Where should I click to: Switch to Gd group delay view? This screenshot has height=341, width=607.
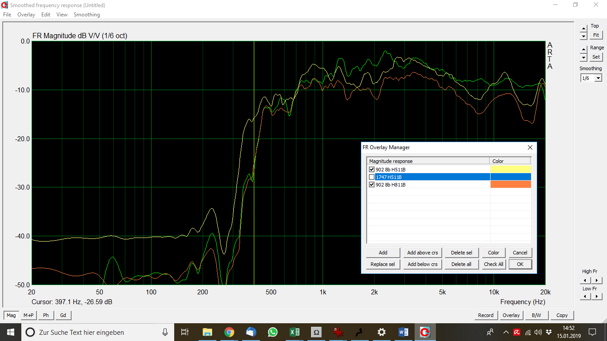(63, 315)
